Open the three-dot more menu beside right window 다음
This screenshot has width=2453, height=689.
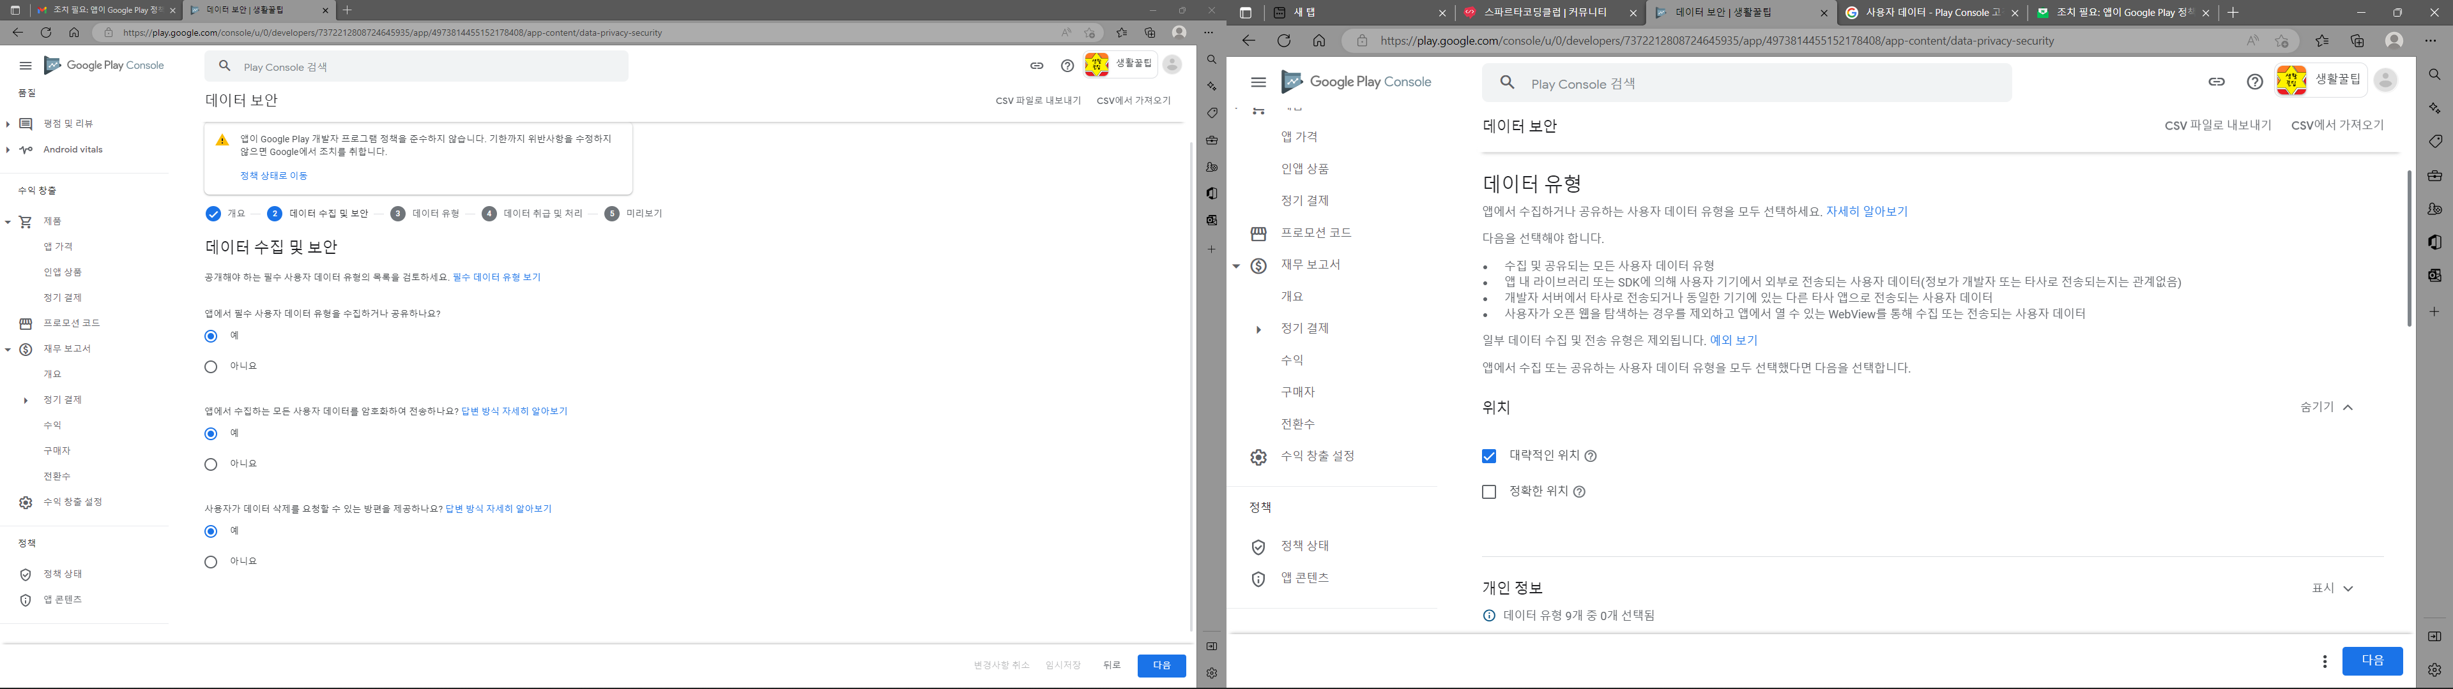[x=2325, y=662]
